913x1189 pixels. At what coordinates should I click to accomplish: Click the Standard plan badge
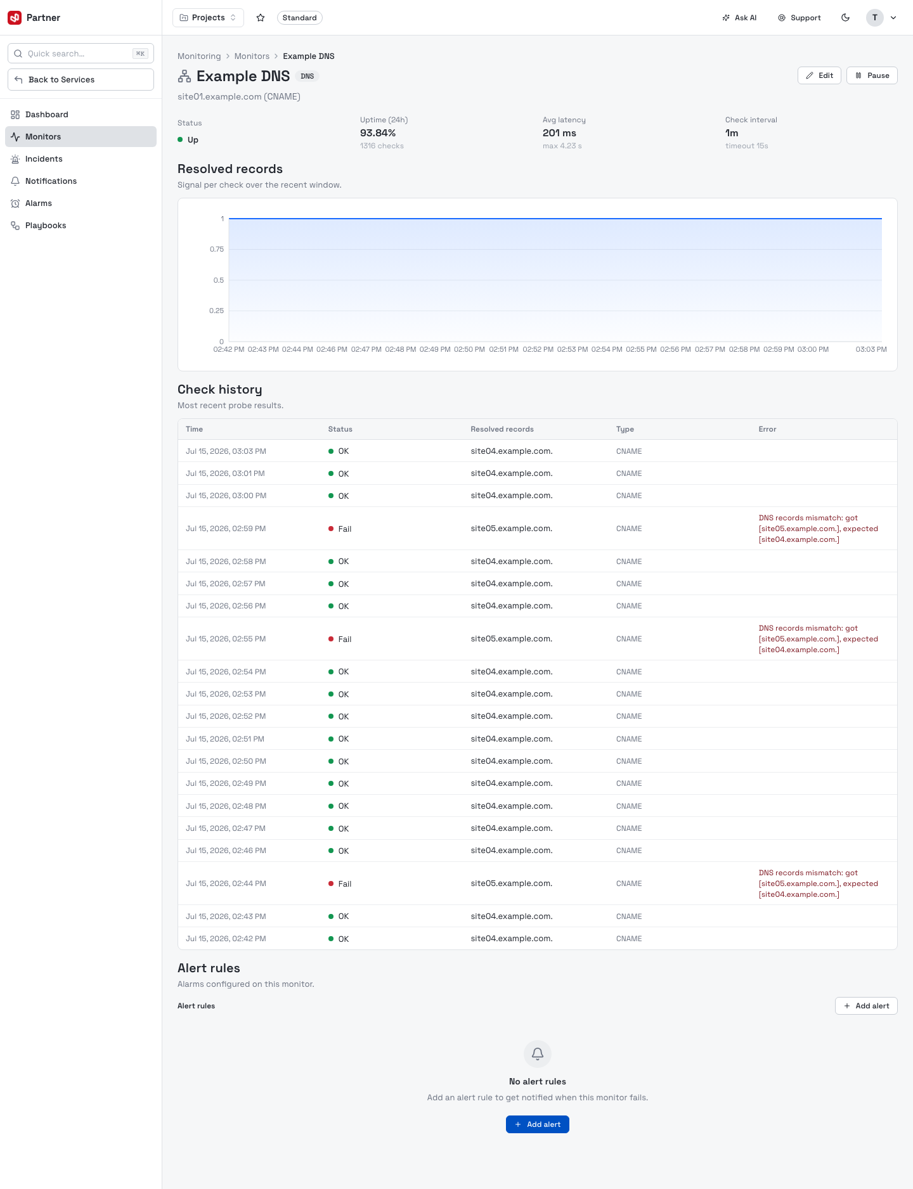click(x=299, y=18)
